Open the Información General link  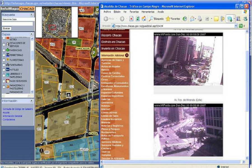pos(13,116)
